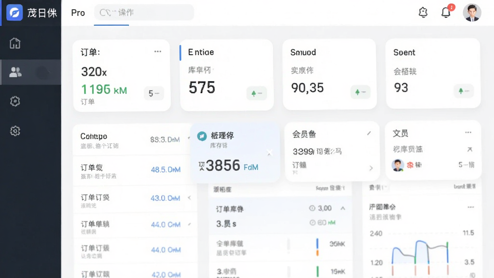Click the 1196 кM green value

104,89
